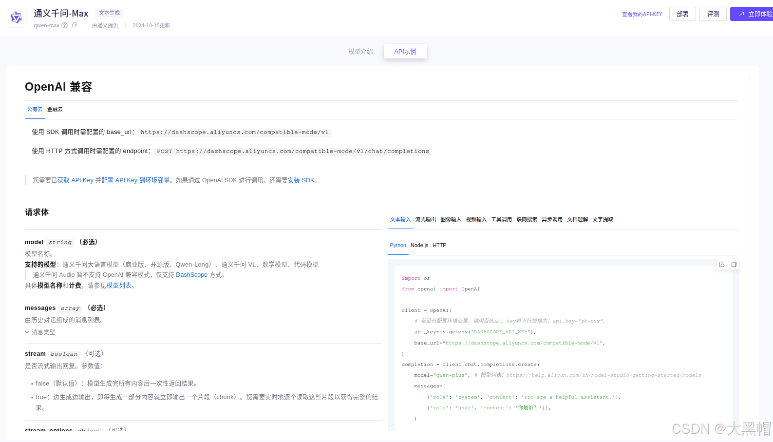Click the base_url compatible-mode/v1 code text
Image resolution: width=773 pixels, height=442 pixels.
[x=235, y=133]
